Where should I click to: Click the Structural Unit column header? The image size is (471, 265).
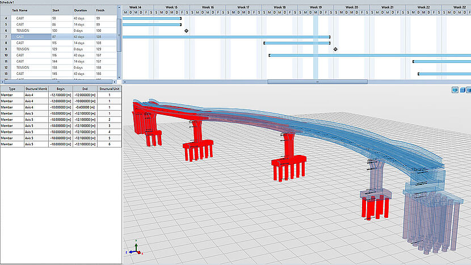(109, 89)
